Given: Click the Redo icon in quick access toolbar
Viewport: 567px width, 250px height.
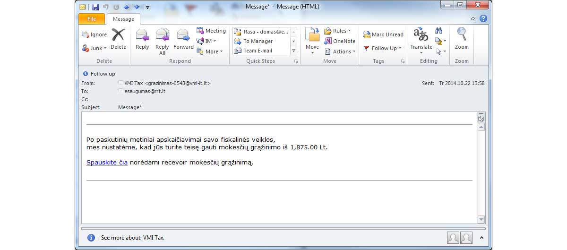Looking at the screenshot, I should click(x=116, y=7).
